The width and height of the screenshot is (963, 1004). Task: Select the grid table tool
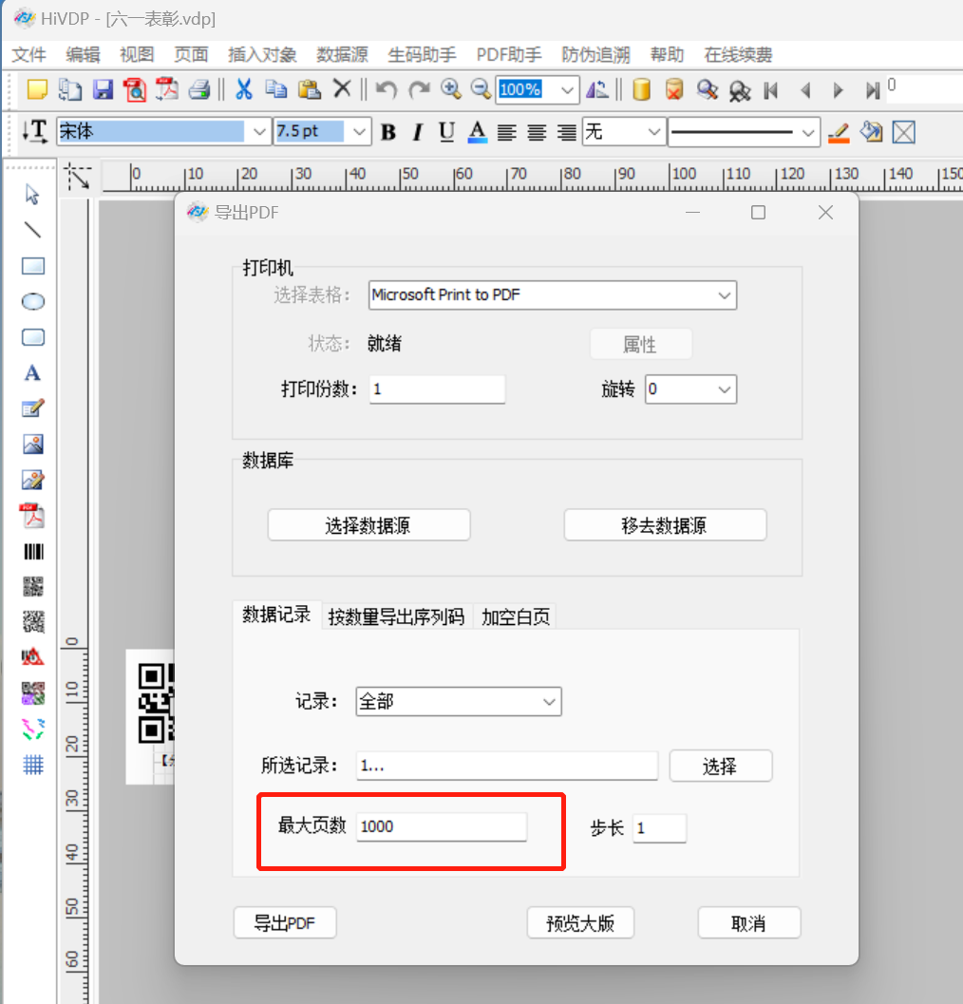(33, 765)
